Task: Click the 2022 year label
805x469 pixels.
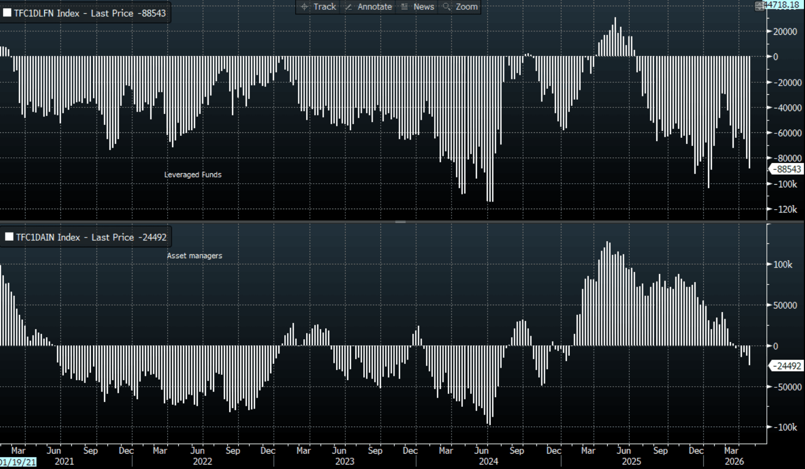Action: pos(203,461)
